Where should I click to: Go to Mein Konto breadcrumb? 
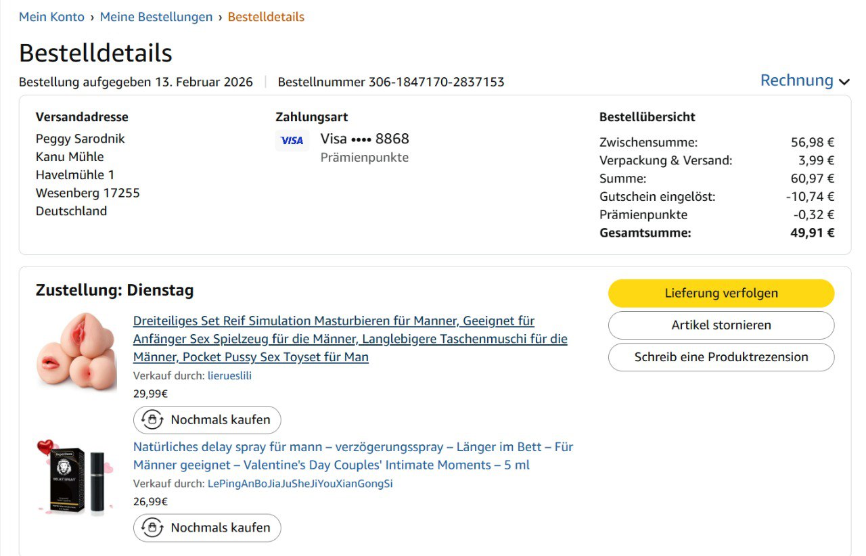tap(51, 17)
